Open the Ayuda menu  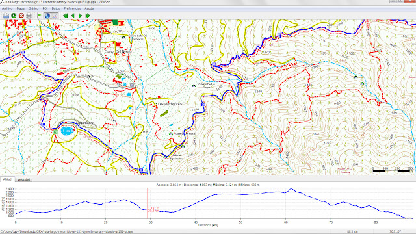(89, 8)
